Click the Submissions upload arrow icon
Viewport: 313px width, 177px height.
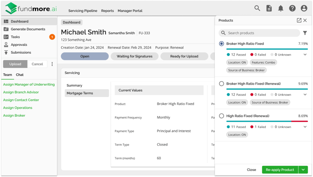tap(6, 52)
